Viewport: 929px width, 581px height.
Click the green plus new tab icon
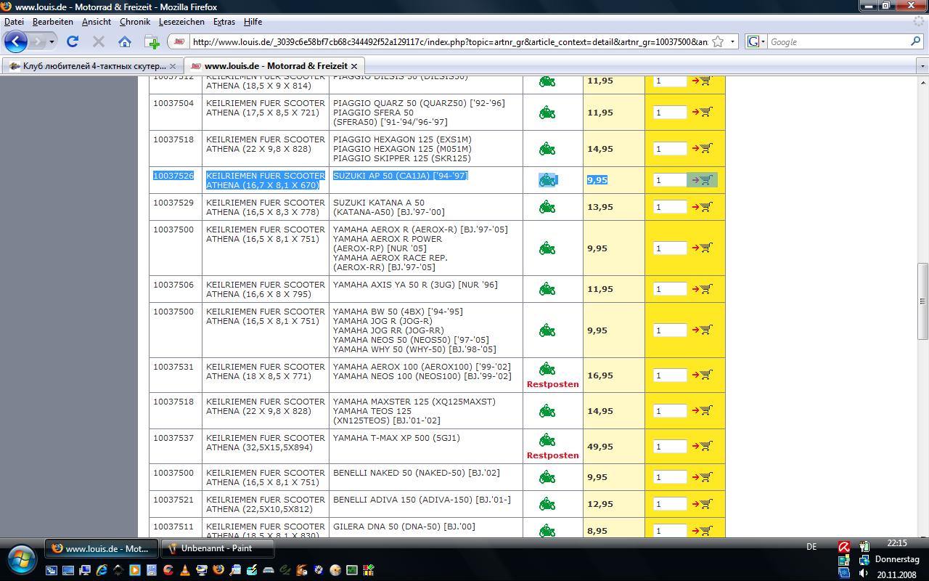tap(152, 42)
